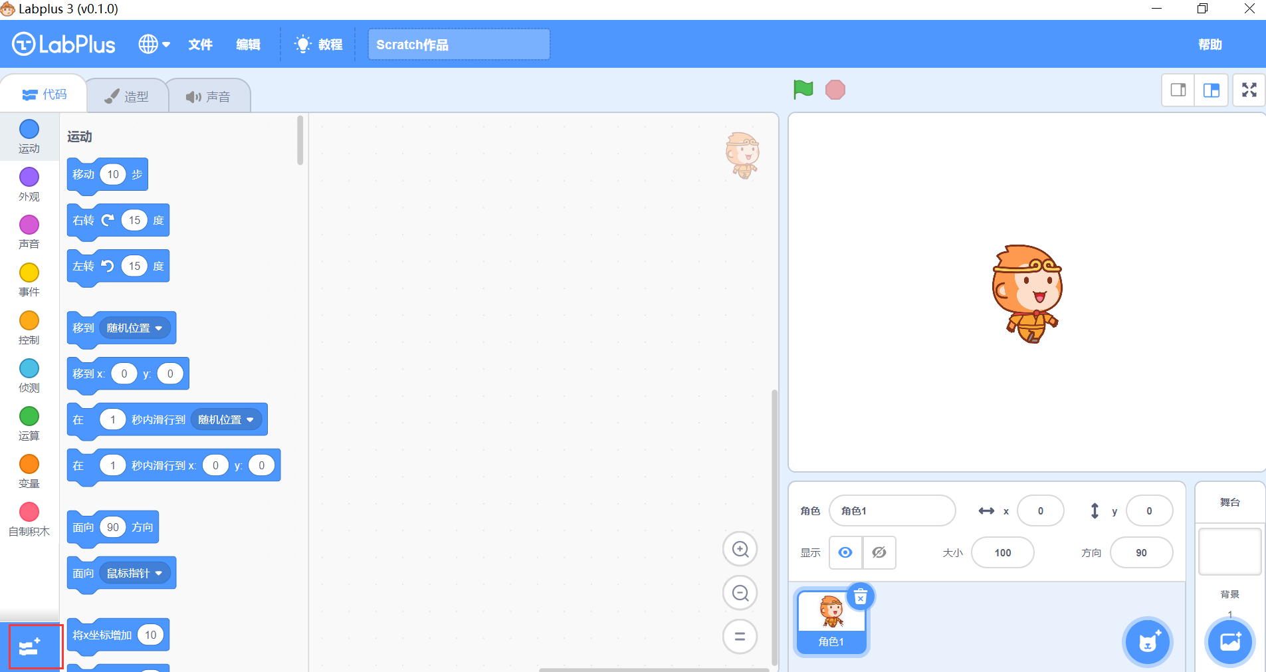
Task: Select the 外观 purple category
Action: [29, 177]
